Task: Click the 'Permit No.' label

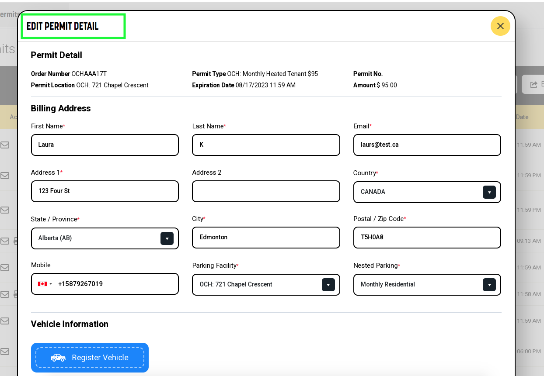Action: point(368,74)
